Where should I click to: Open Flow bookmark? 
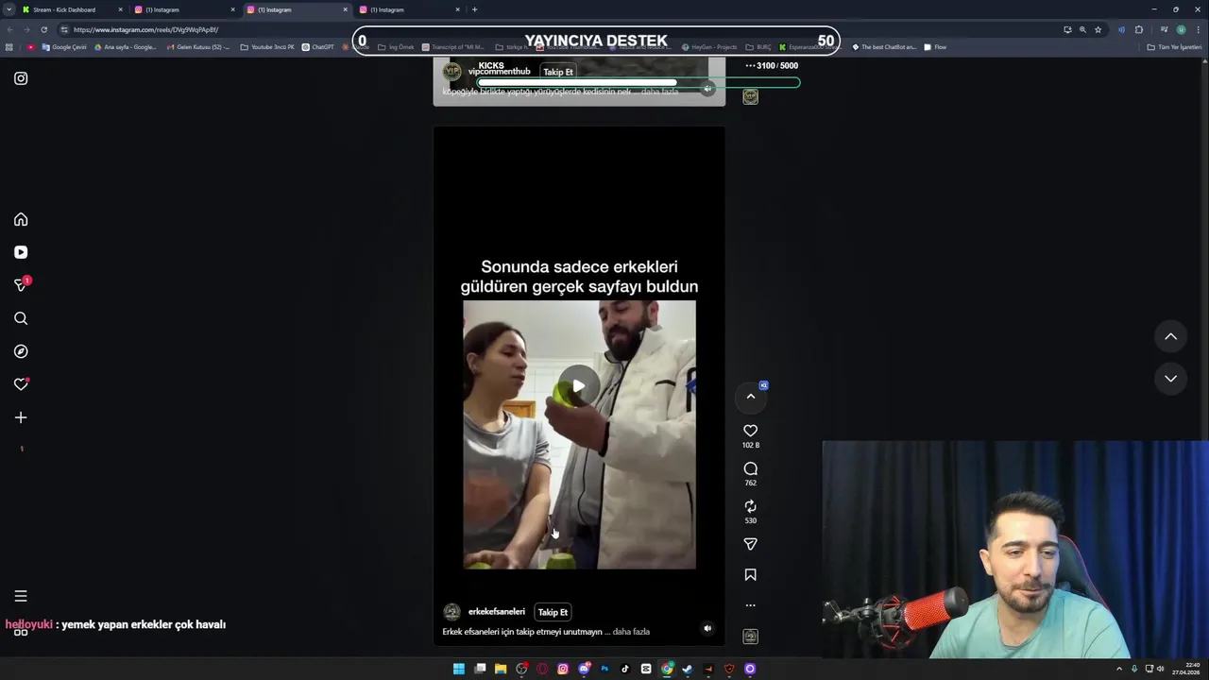pyautogui.click(x=935, y=47)
